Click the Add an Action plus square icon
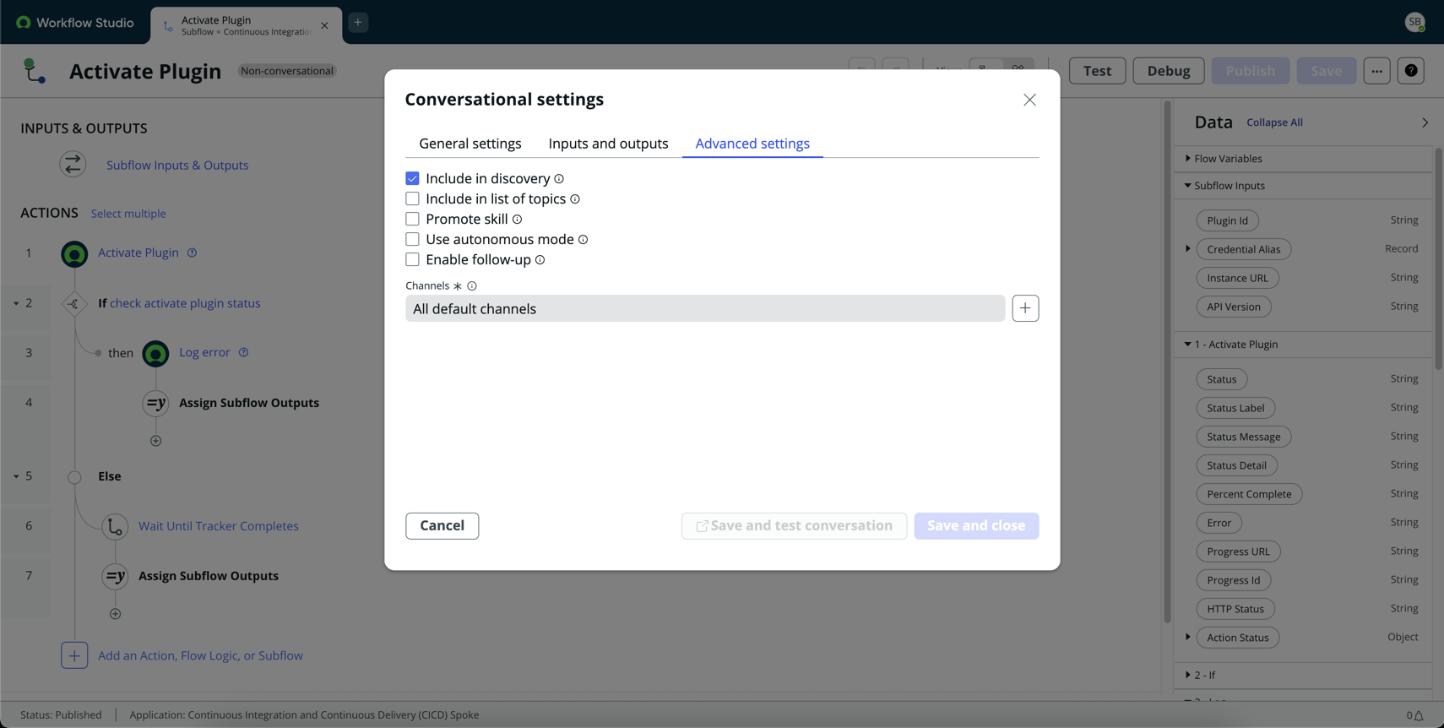The image size is (1444, 728). [x=74, y=655]
